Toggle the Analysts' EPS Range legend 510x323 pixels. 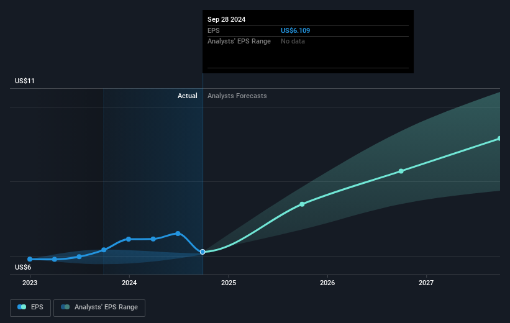click(99, 307)
